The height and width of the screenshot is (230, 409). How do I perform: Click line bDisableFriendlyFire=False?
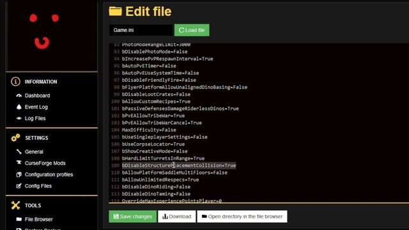159,80
